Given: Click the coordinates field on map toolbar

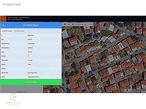Looking at the screenshot, I should pyautogui.click(x=81, y=24).
